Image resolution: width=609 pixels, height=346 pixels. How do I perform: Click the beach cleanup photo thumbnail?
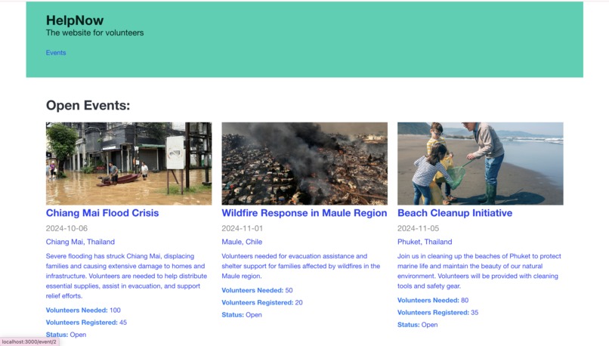480,163
